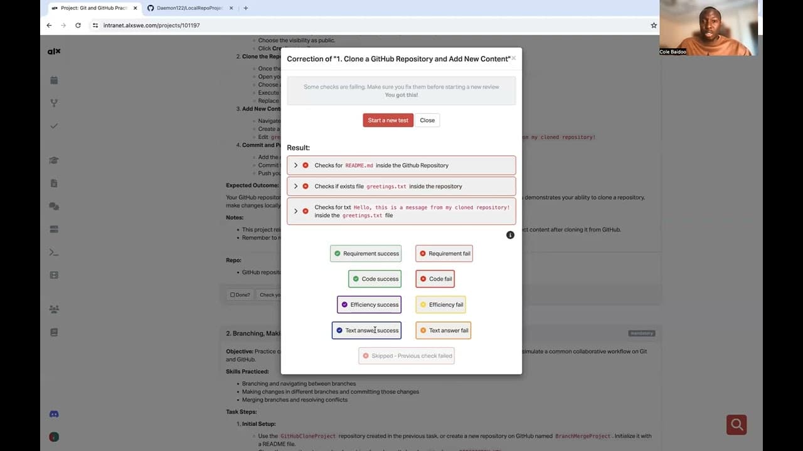This screenshot has width=803, height=451.
Task: Tick the Done? checkbox
Action: (233, 295)
